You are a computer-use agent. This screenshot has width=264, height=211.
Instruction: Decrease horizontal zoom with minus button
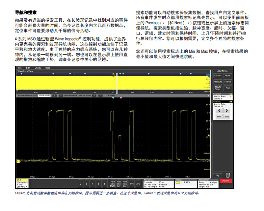click(x=61, y=95)
